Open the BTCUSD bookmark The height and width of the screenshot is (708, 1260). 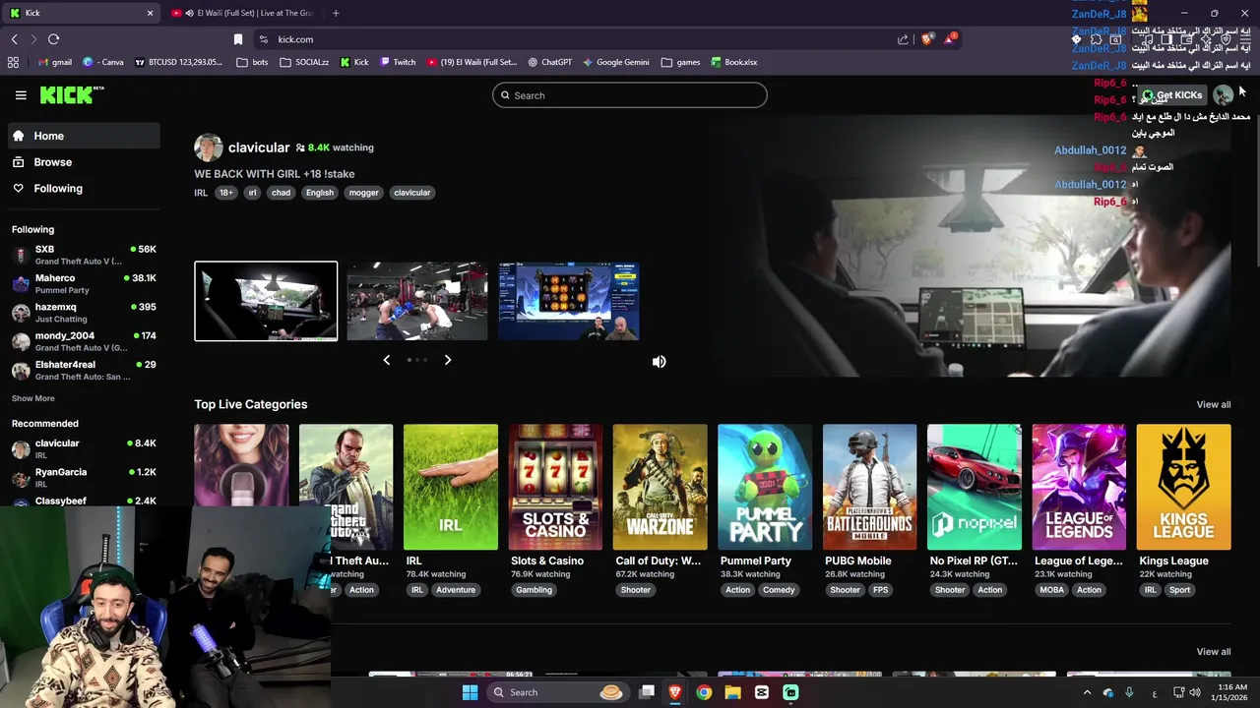(178, 62)
